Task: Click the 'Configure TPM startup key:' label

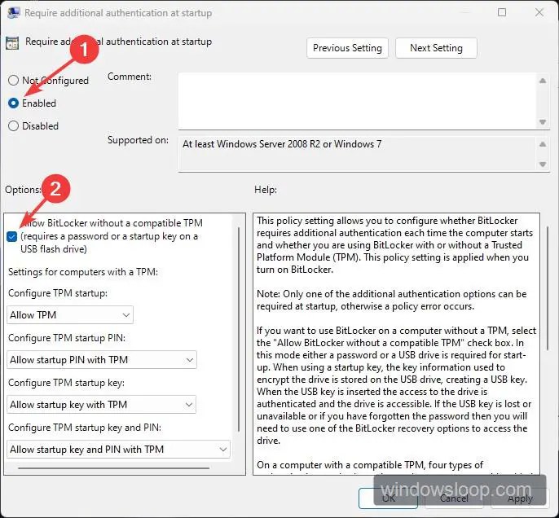Action: 66,383
